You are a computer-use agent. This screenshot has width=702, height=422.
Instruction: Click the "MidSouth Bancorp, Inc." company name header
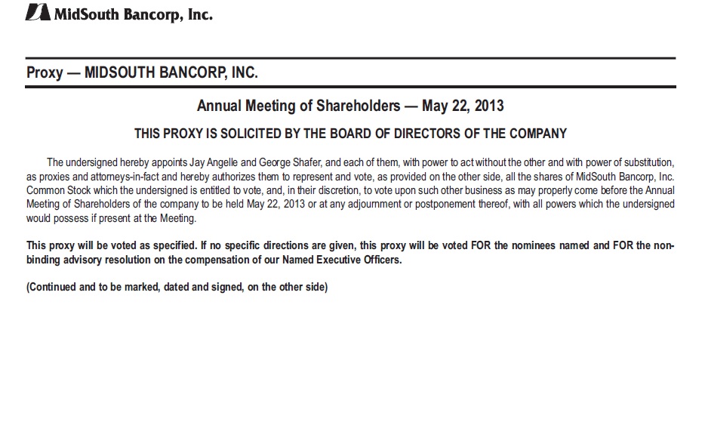tap(133, 14)
